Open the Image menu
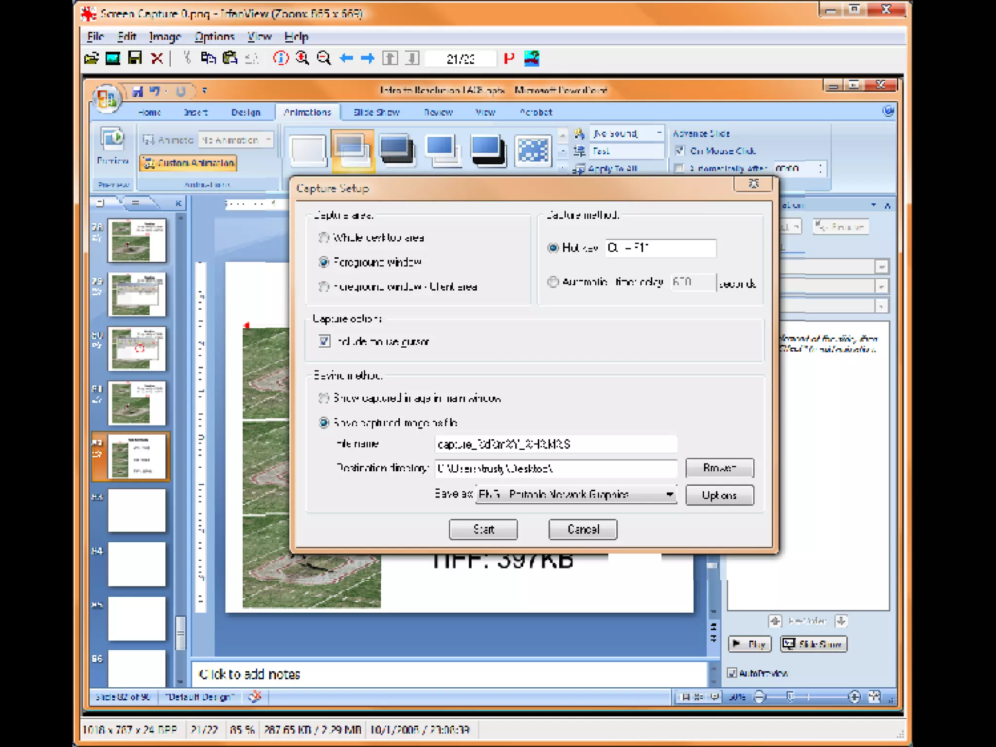 [x=165, y=36]
